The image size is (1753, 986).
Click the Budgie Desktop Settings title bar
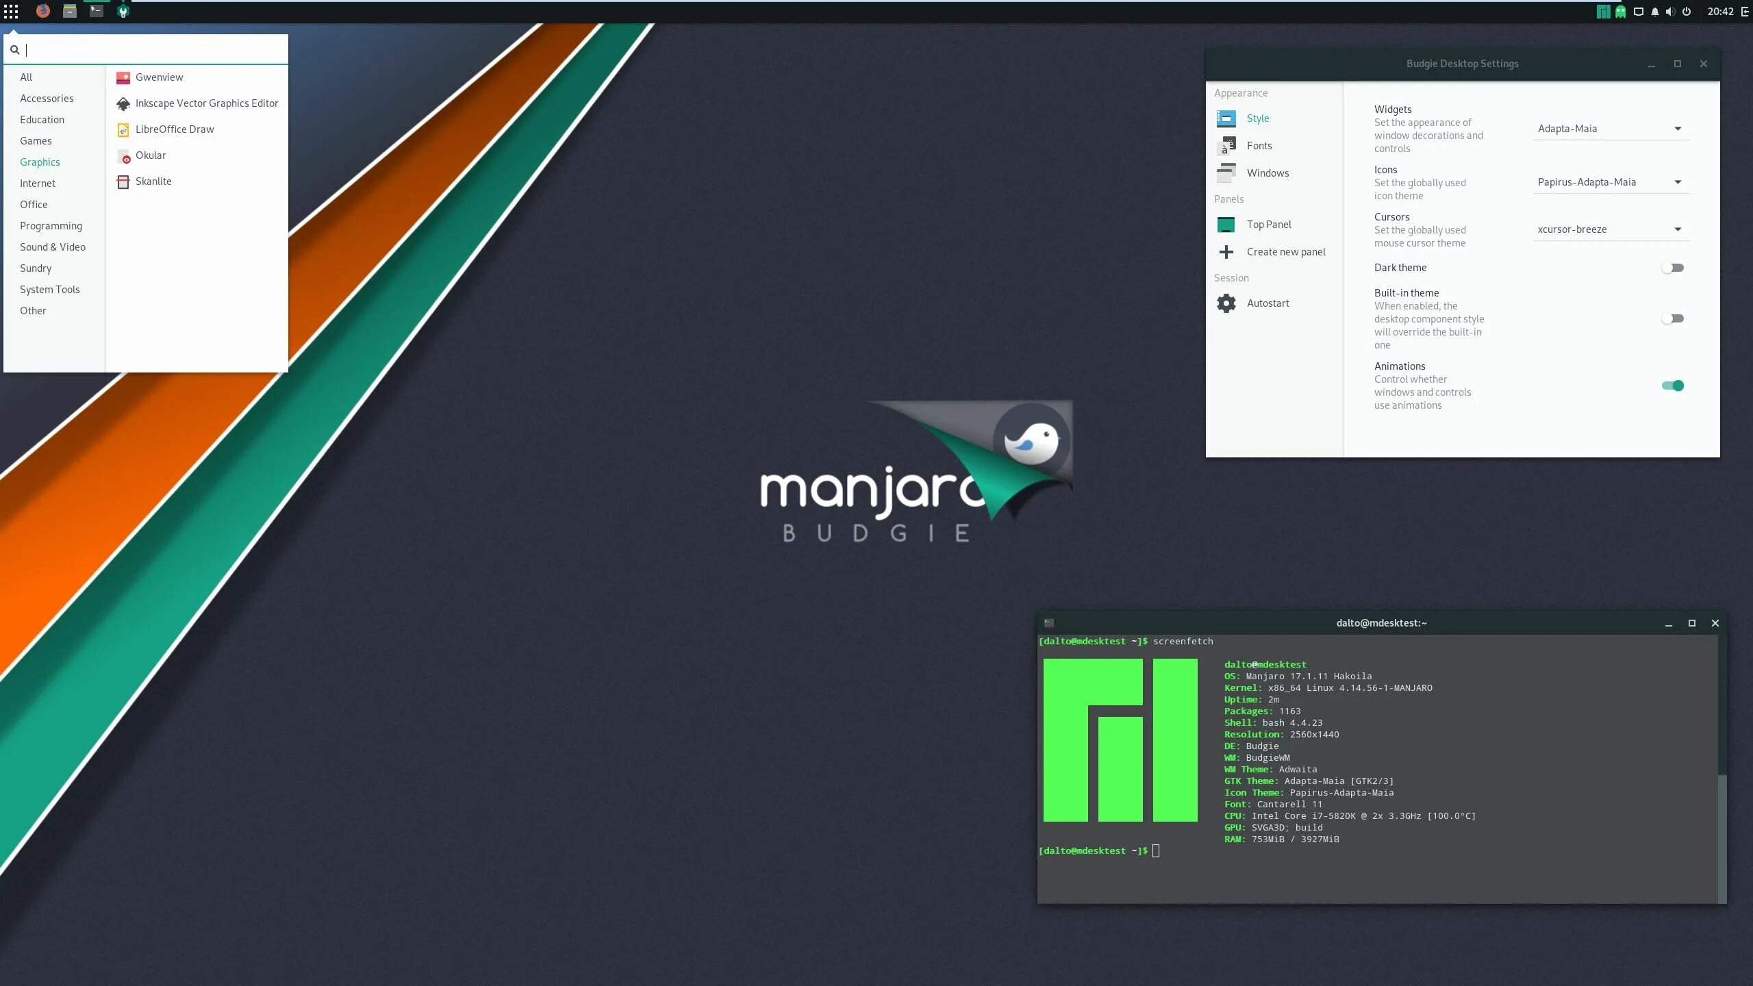1462,64
